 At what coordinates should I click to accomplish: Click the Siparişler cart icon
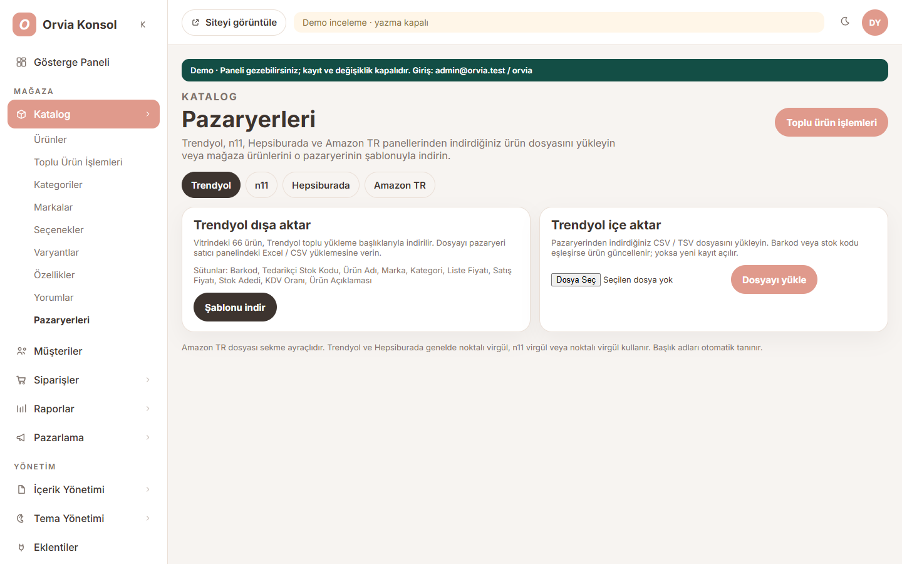point(21,380)
